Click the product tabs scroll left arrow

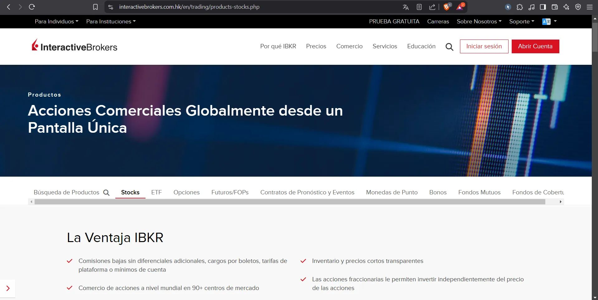pyautogui.click(x=31, y=202)
